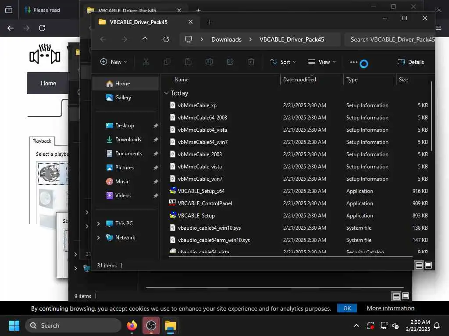Viewport: 449px width, 336px height.
Task: Click the Cut scissors icon in toolbar
Action: 146,62
